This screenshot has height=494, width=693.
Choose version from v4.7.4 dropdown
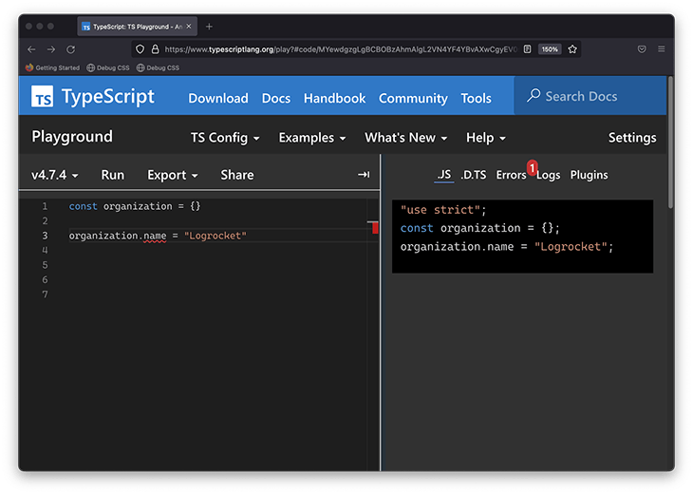coord(55,175)
